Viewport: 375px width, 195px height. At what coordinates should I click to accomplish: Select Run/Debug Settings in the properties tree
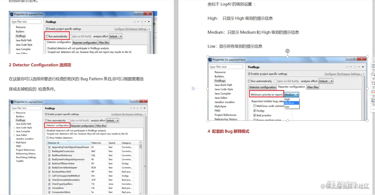click(26, 157)
